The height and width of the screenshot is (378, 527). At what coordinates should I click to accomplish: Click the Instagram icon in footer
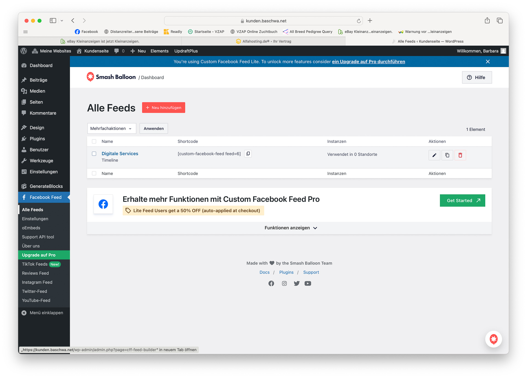click(284, 283)
